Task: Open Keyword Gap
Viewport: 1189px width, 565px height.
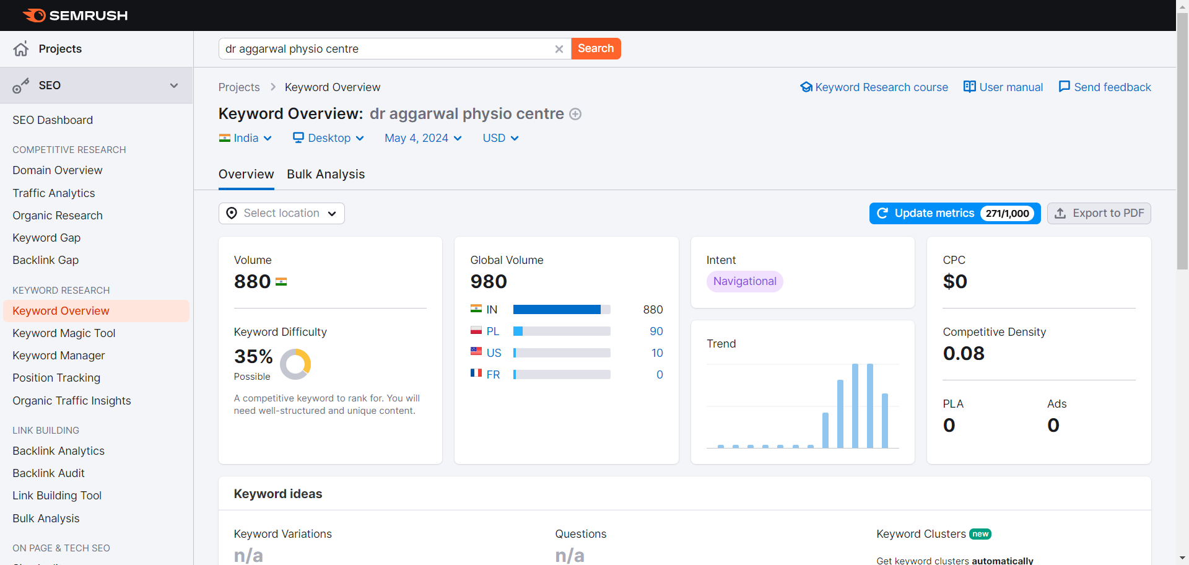Action: point(46,238)
